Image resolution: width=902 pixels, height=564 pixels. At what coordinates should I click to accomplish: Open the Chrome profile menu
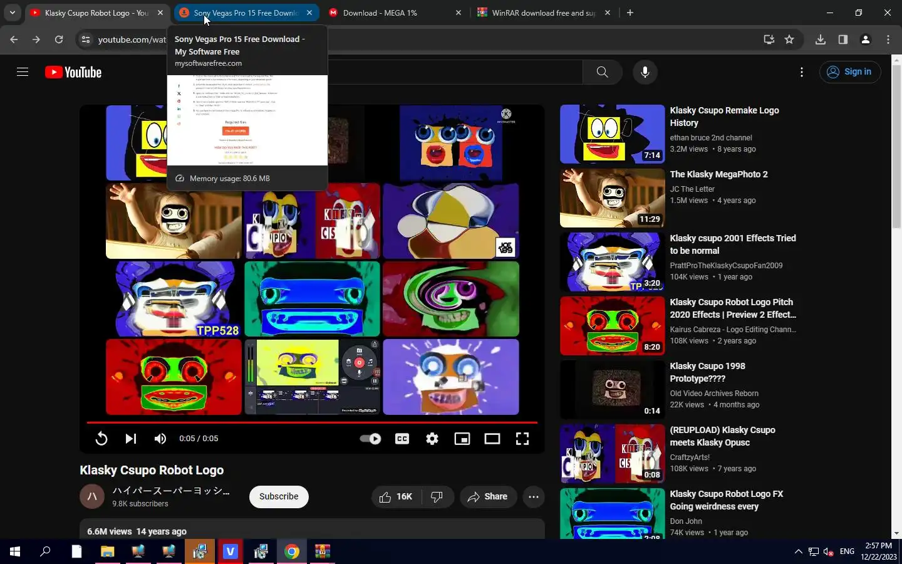(x=866, y=39)
